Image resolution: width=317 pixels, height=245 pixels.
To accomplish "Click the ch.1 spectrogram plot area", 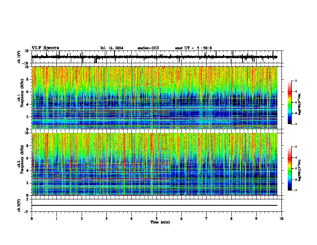I will click(x=154, y=98).
